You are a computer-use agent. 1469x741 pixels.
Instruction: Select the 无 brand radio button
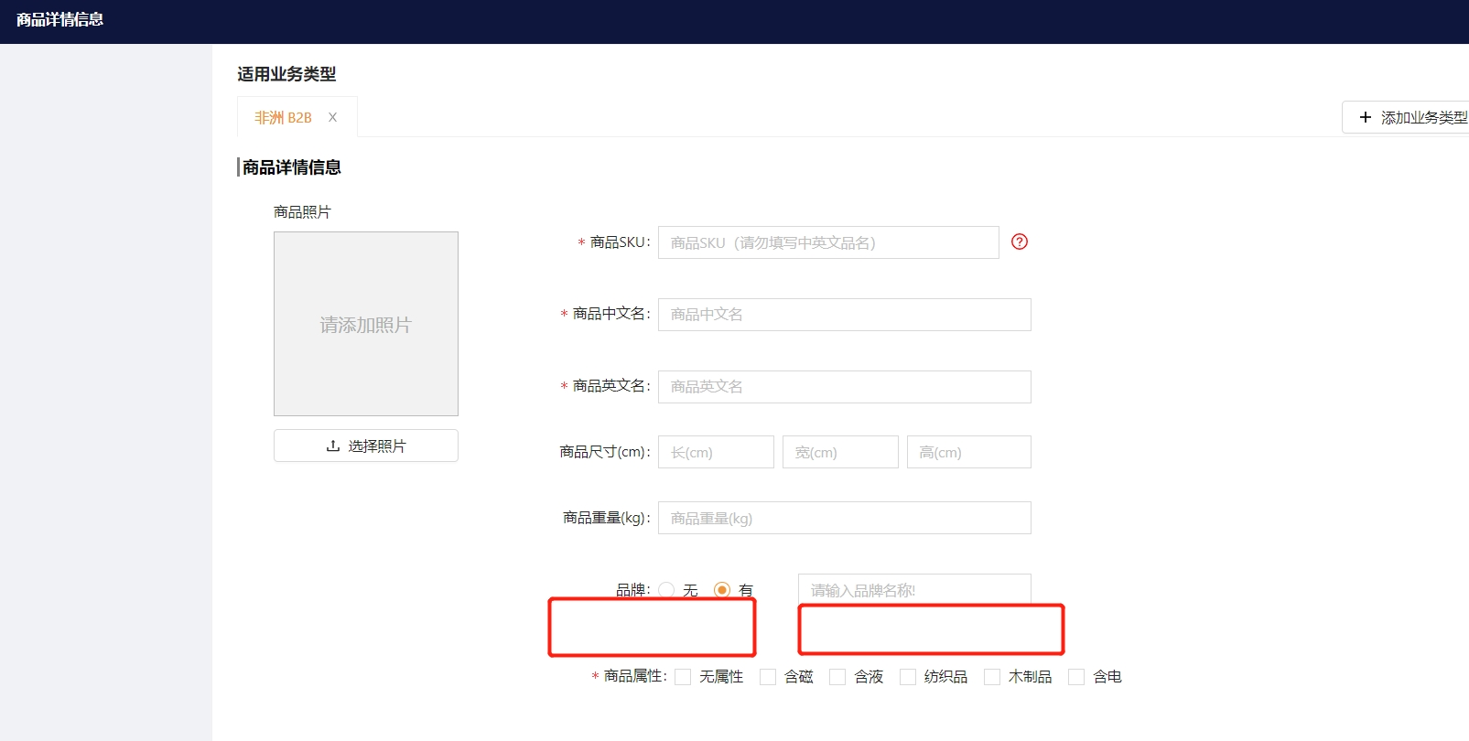click(666, 590)
